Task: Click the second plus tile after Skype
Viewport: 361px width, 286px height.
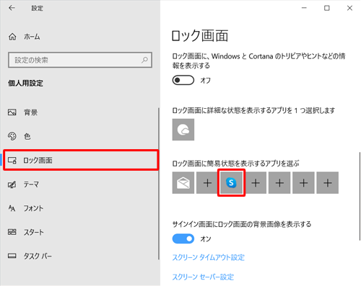Action: [279, 183]
